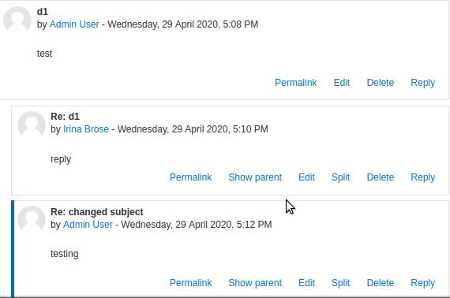Click Permalink on Irina Brose's reply
Image resolution: width=450 pixels, height=298 pixels.
[x=190, y=177]
